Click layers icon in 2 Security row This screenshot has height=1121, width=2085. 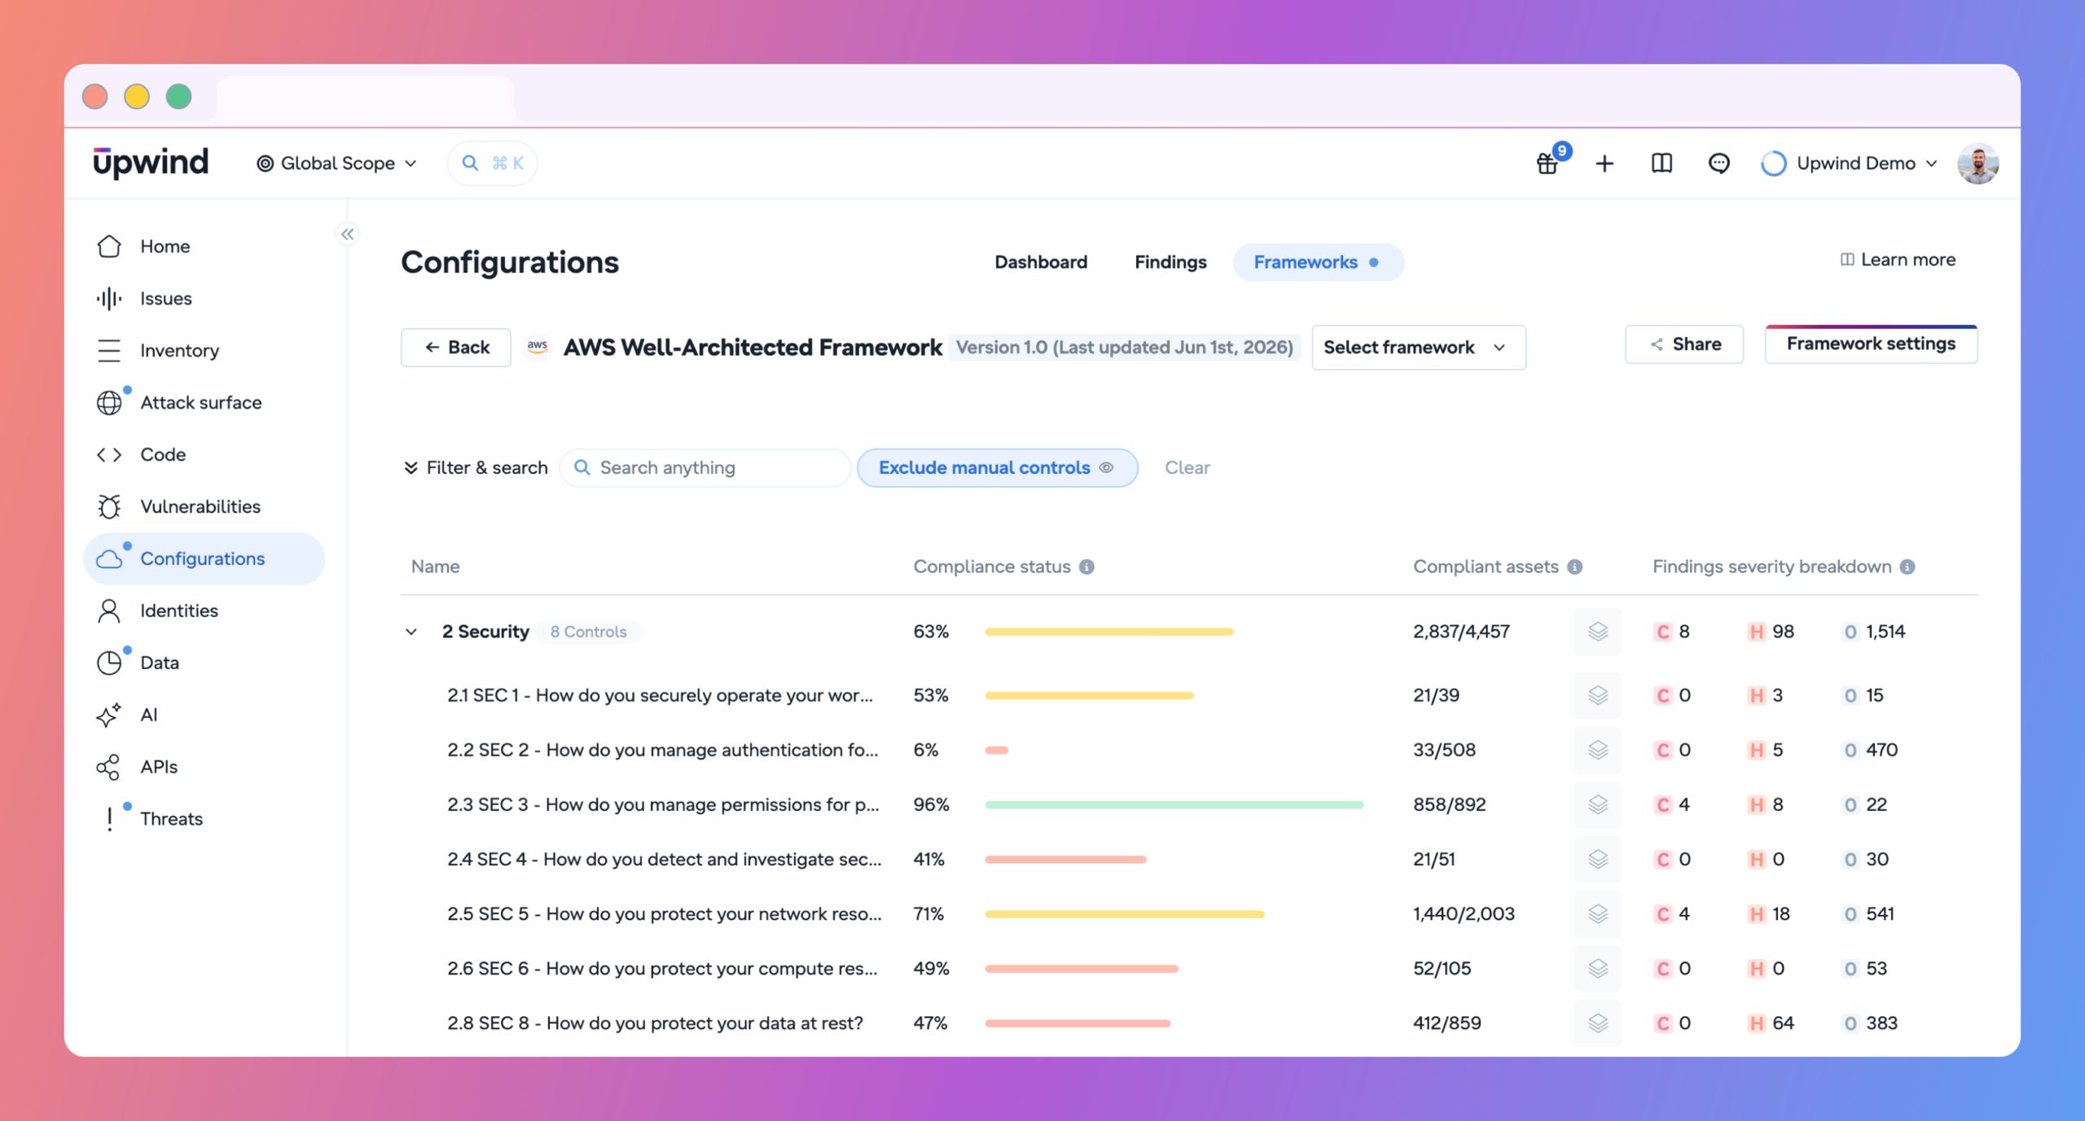[x=1598, y=632]
